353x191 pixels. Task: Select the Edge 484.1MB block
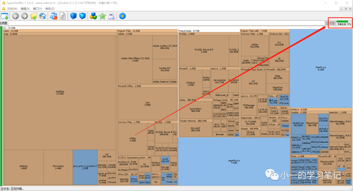(277, 77)
